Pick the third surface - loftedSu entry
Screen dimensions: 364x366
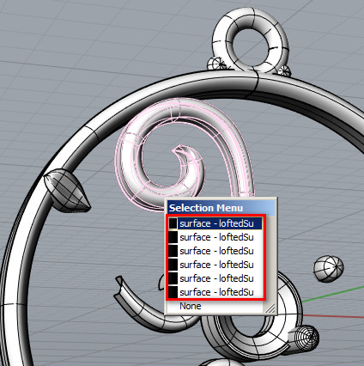point(215,251)
